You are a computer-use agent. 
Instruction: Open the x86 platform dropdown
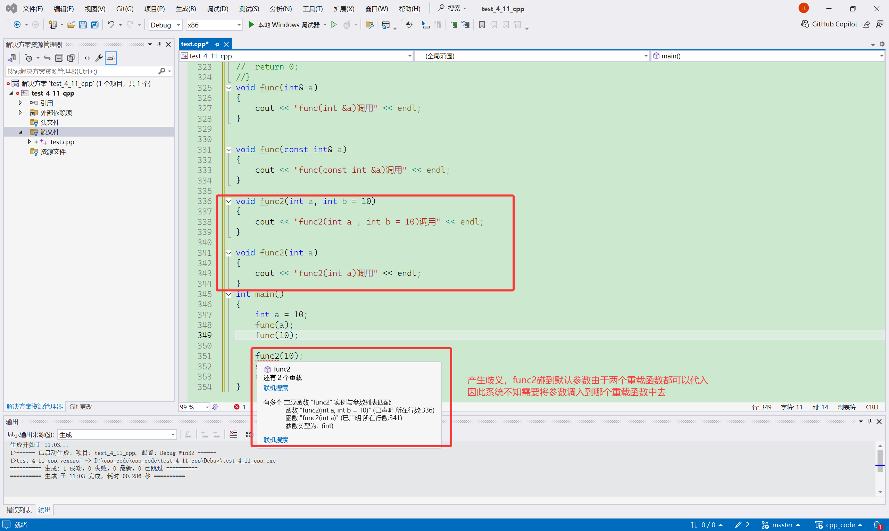(239, 25)
